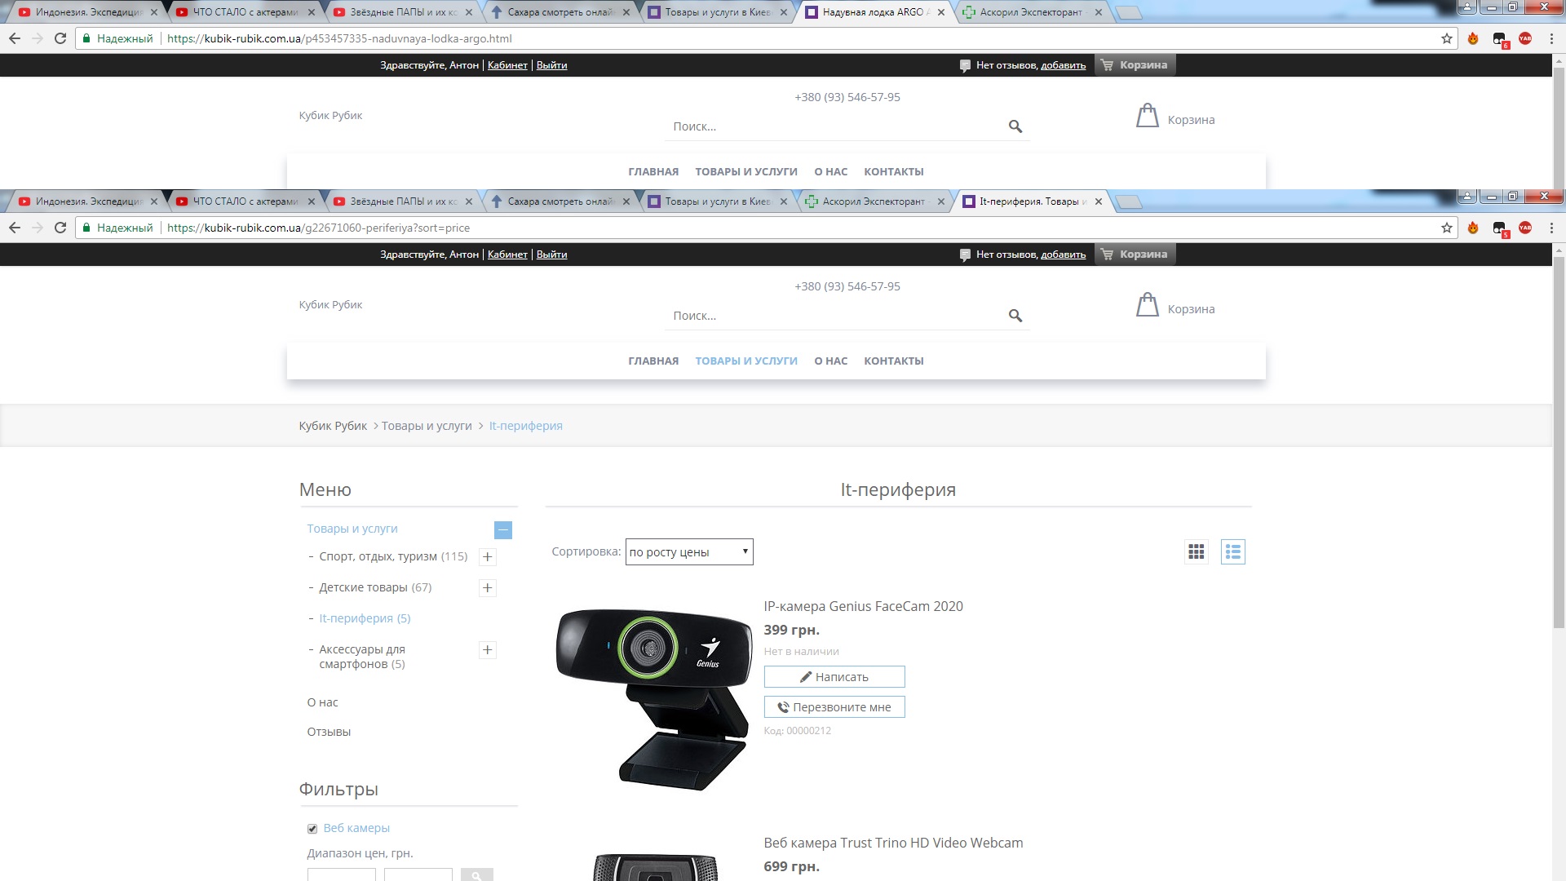
Task: Open КОНТАКТЫ in lower window nav
Action: 894,361
